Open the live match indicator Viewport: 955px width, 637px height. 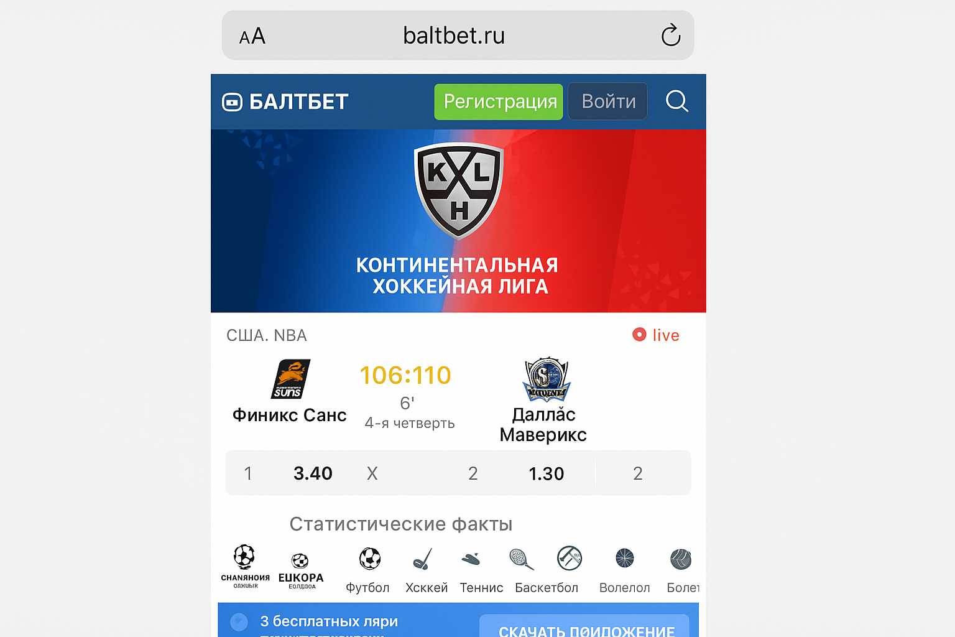click(656, 335)
